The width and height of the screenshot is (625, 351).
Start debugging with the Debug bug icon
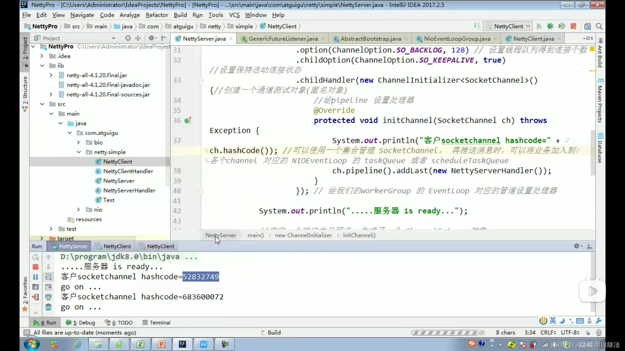550,26
